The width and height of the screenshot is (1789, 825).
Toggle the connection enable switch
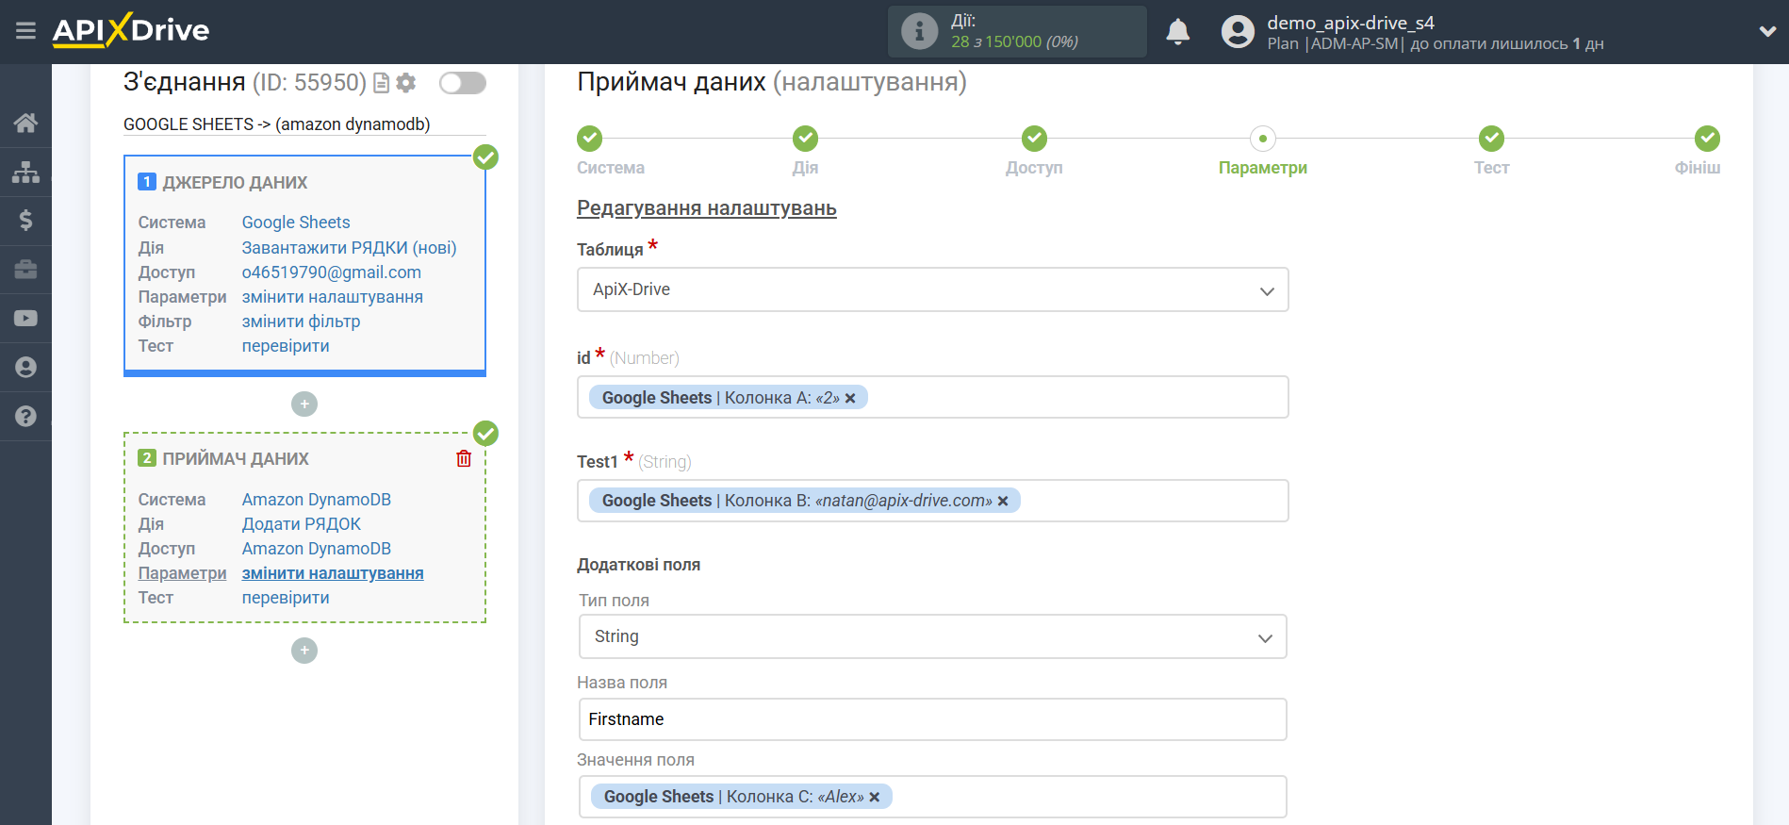coord(462,83)
